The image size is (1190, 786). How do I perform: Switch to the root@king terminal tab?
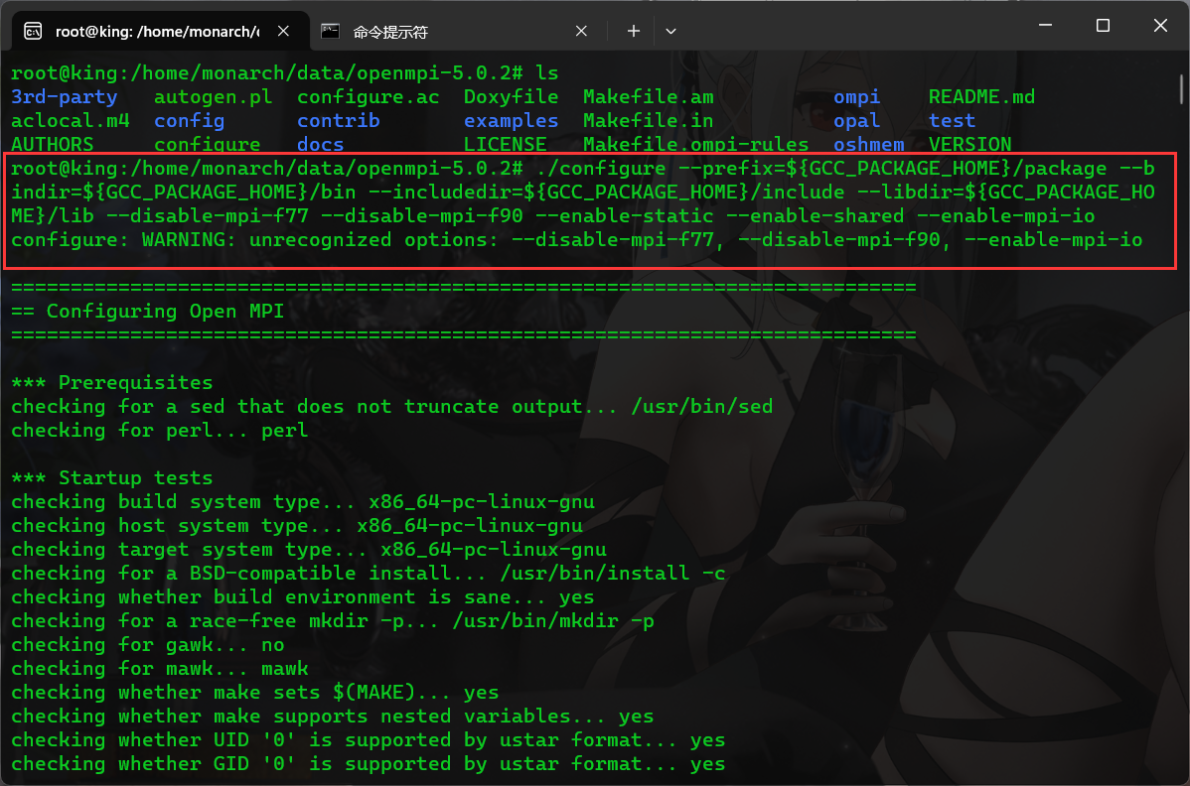[159, 31]
